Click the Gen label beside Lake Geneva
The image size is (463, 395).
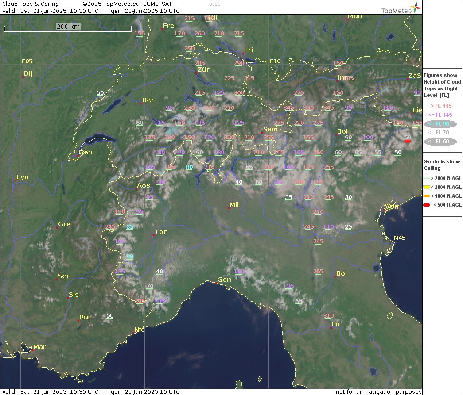tap(86, 152)
